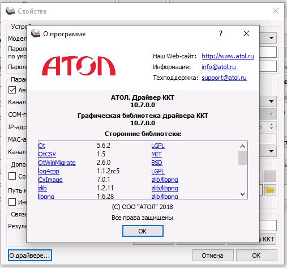Click the libraries list scrollbar thumb
The image size is (287, 268).
(243, 158)
